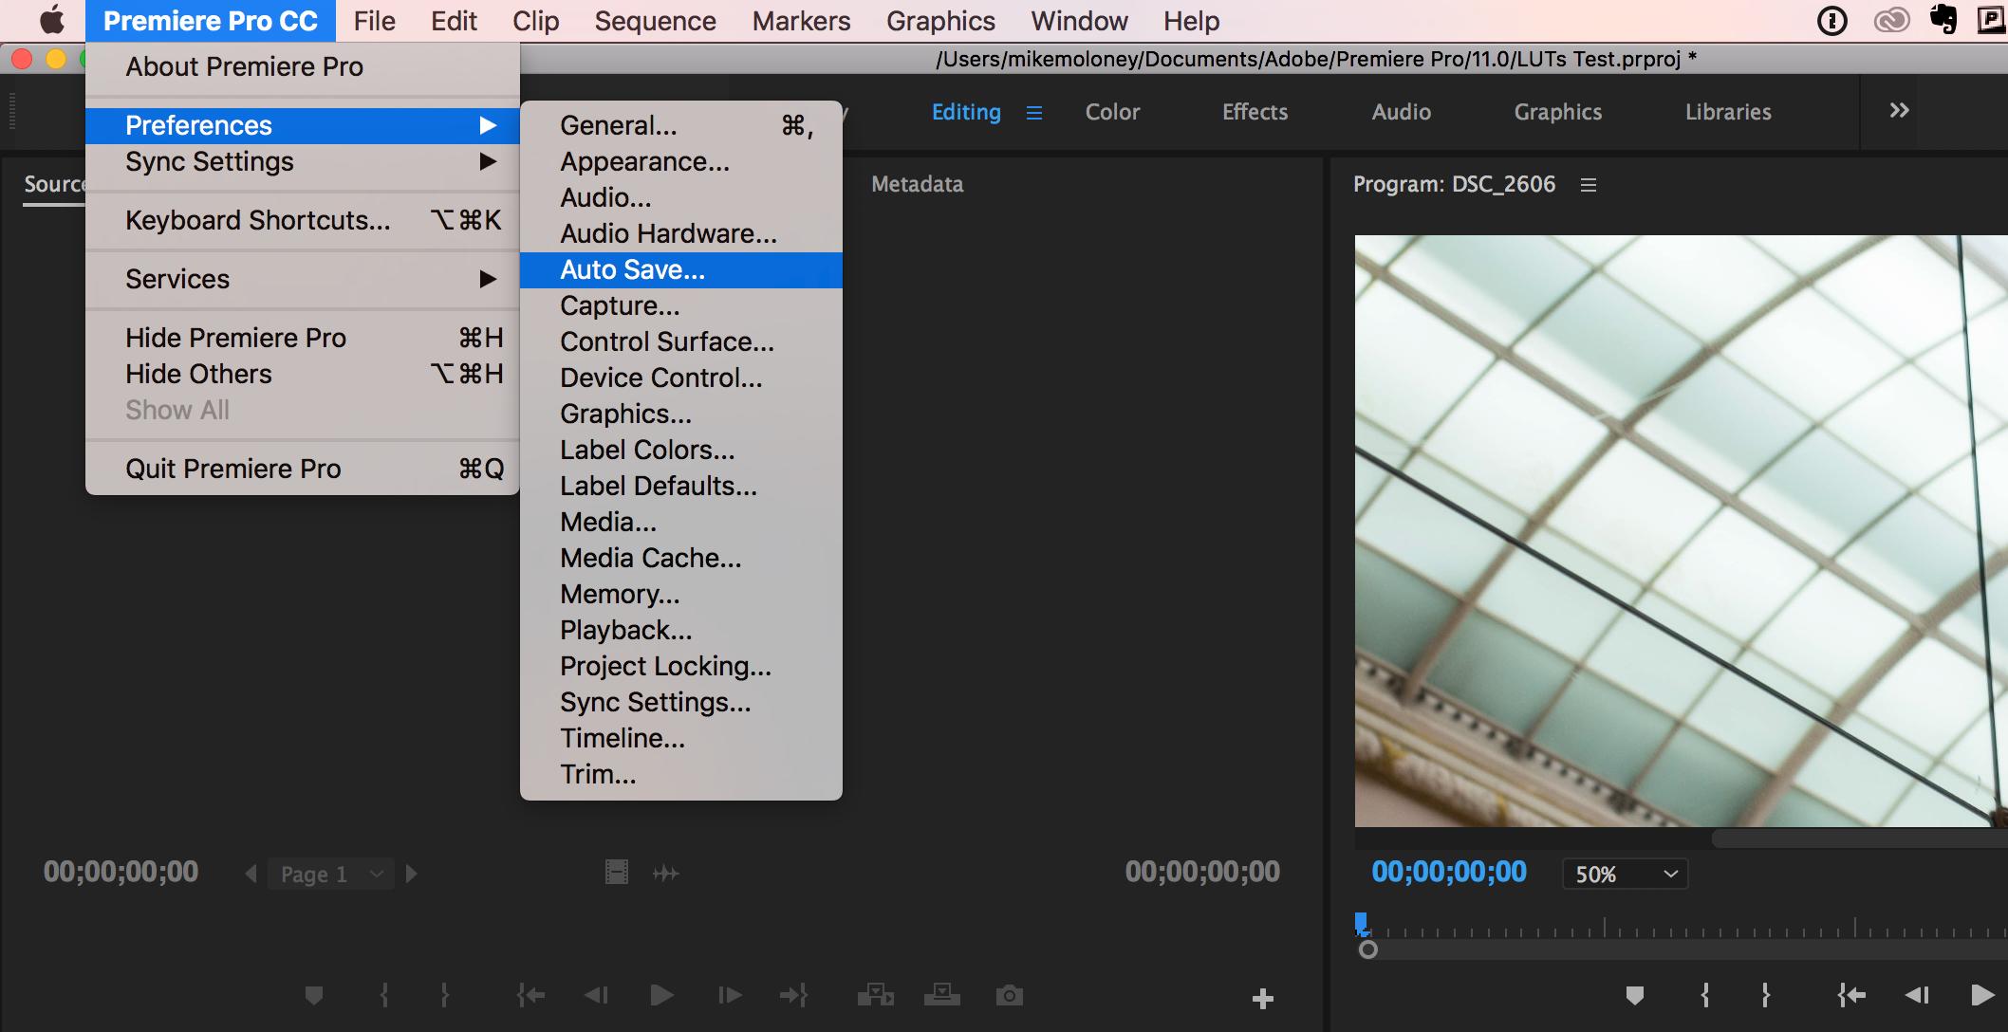This screenshot has height=1032, width=2008.
Task: Step back one frame in Source monitor
Action: click(596, 995)
